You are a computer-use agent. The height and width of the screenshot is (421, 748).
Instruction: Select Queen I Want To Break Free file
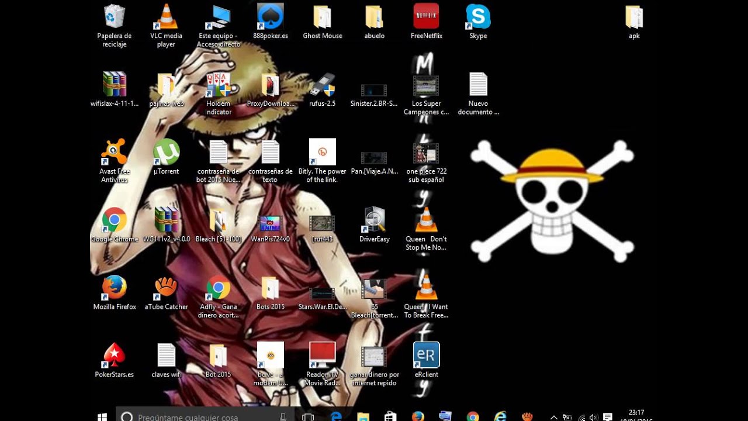[x=426, y=297]
